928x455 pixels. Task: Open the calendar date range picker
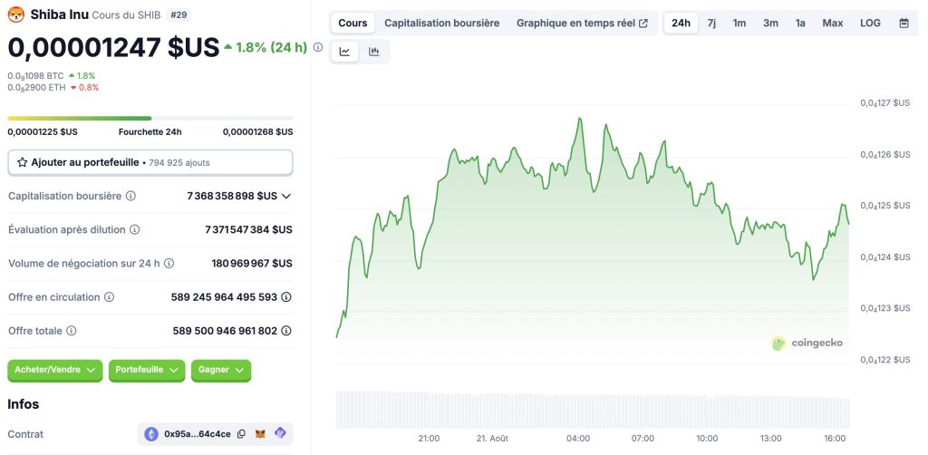(x=904, y=23)
